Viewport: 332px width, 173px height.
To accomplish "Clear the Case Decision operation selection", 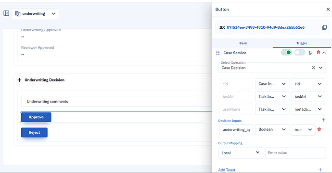I will [313, 68].
